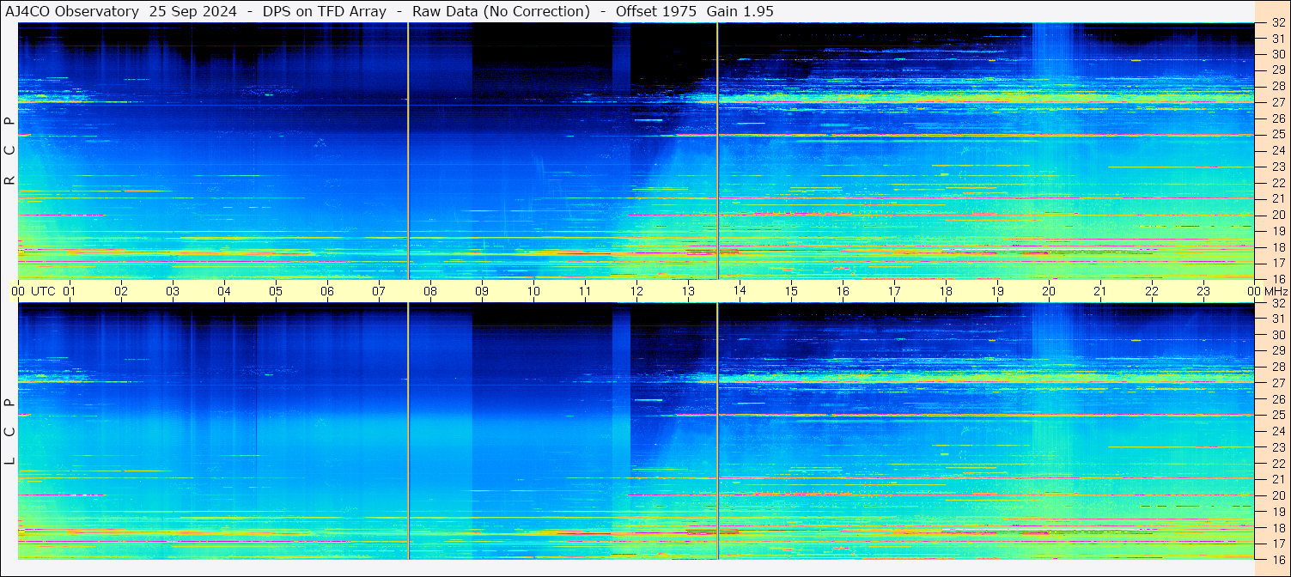
Task: Click 'Raw Data (No Correction)' in the header
Action: tap(501, 11)
